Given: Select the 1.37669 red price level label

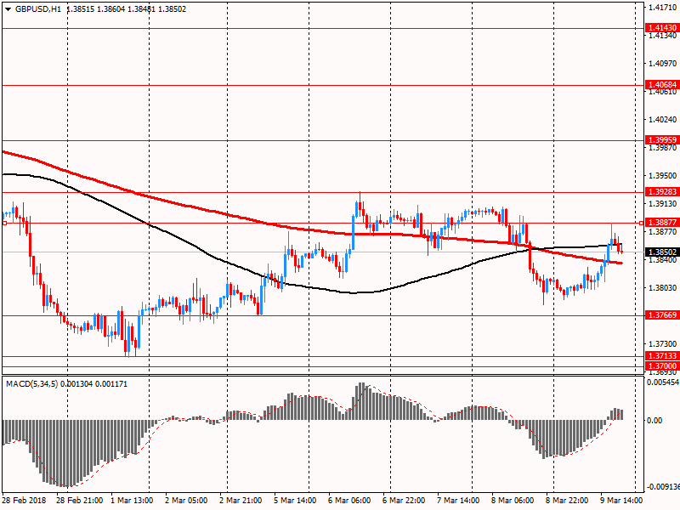Looking at the screenshot, I should 662,314.
